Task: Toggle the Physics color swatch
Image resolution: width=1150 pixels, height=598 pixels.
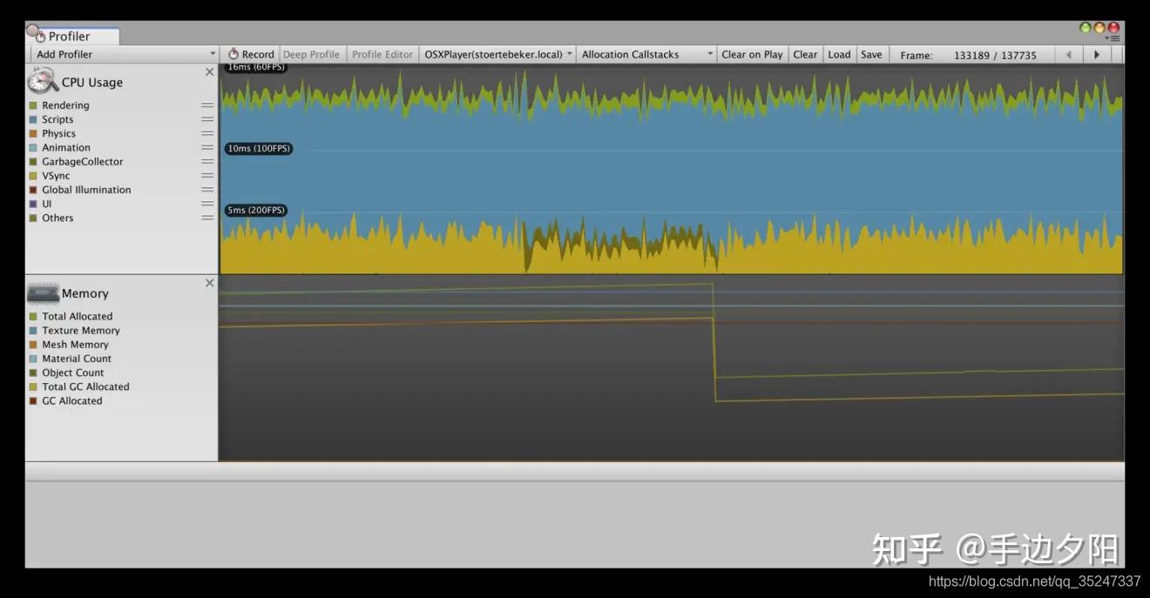Action: pyautogui.click(x=33, y=133)
